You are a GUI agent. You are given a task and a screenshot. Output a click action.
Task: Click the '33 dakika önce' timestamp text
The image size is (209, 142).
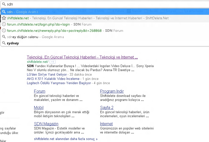(x=80, y=74)
